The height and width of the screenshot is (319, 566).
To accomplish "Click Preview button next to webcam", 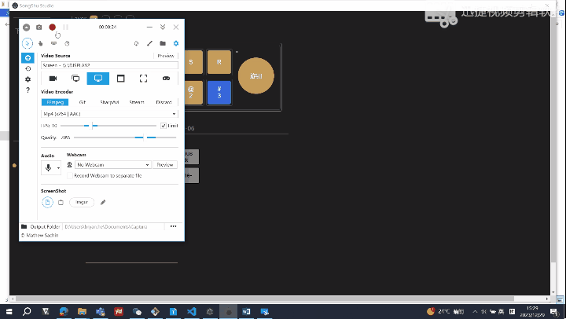I will (x=165, y=165).
